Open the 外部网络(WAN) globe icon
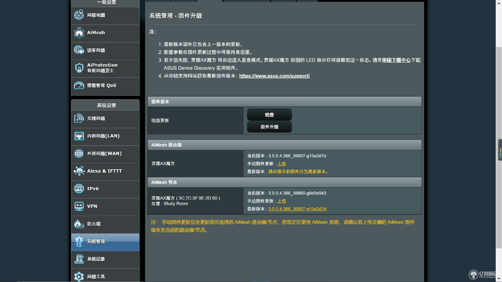The width and height of the screenshot is (502, 282). [79, 154]
